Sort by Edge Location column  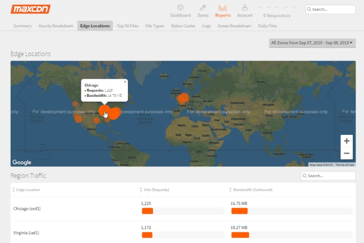coord(28,190)
